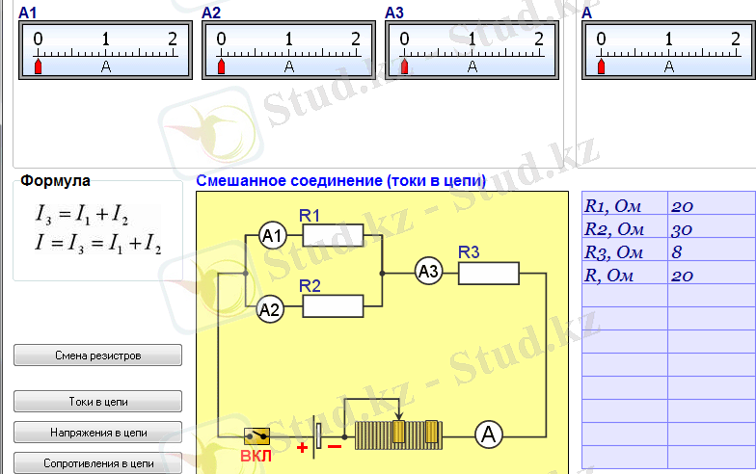Select resistor R2 in the circuit
756x474 pixels.
tap(333, 306)
